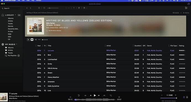
Task: Go back with the left navigation arrow
Action: click(27, 8)
